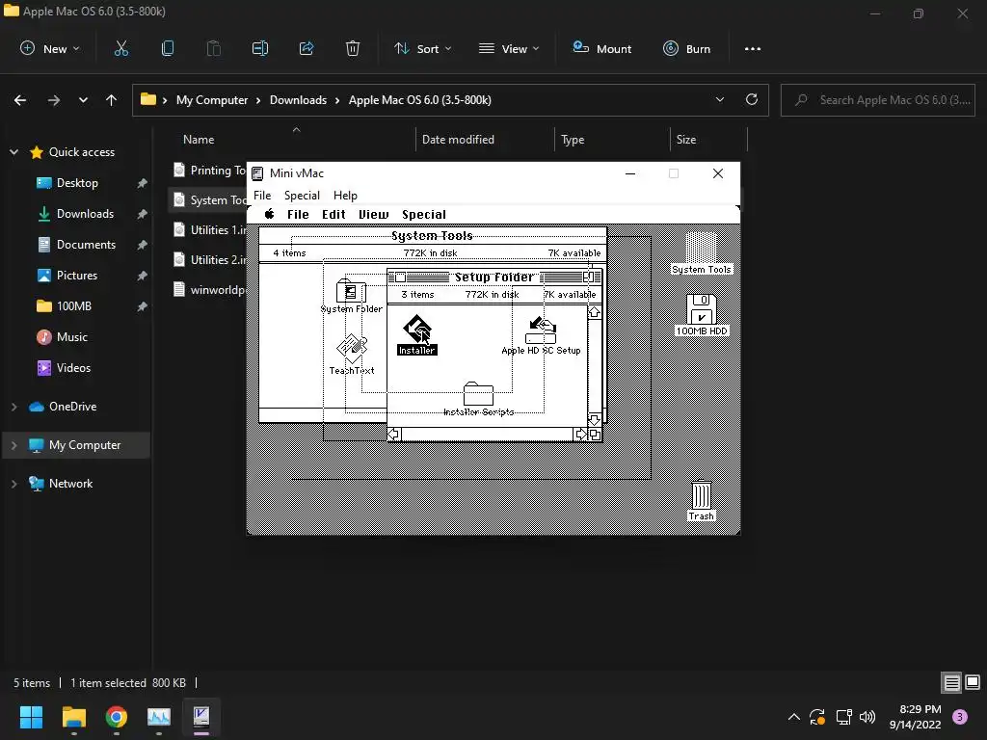Expand address bar history dropdown
Viewport: 987px width, 740px height.
tap(719, 99)
